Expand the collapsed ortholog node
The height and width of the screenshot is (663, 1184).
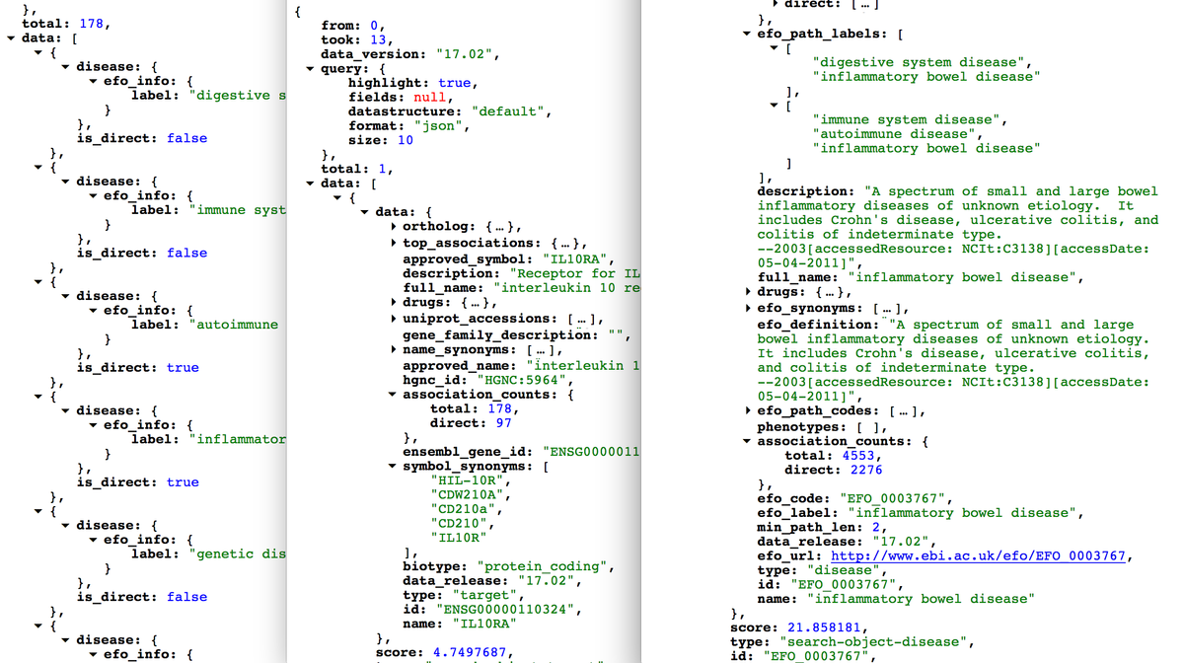tap(395, 228)
